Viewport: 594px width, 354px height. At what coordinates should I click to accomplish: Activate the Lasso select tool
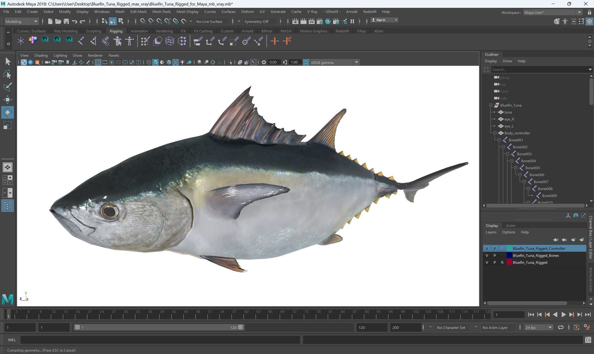click(7, 74)
